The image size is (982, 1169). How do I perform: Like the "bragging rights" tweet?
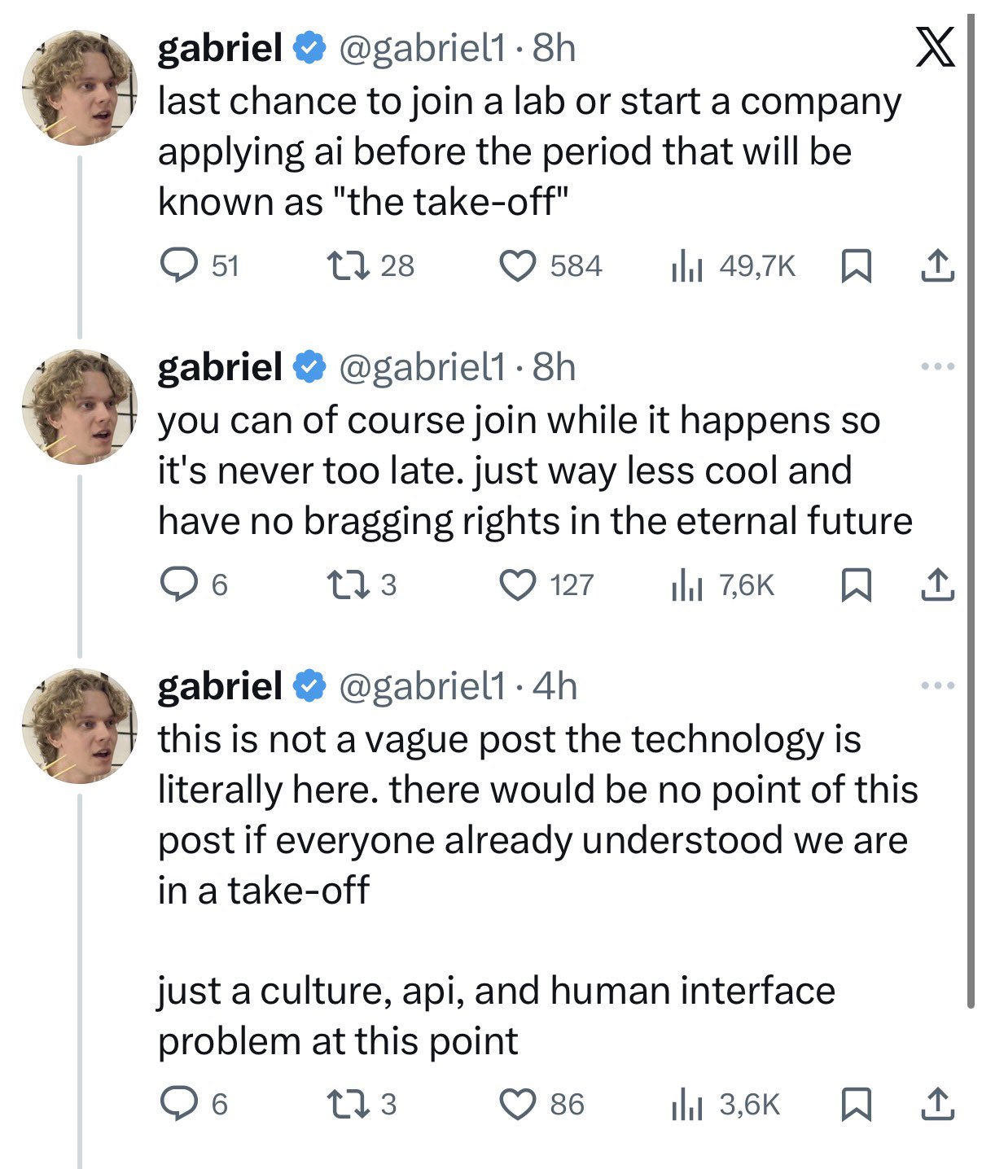click(x=517, y=585)
